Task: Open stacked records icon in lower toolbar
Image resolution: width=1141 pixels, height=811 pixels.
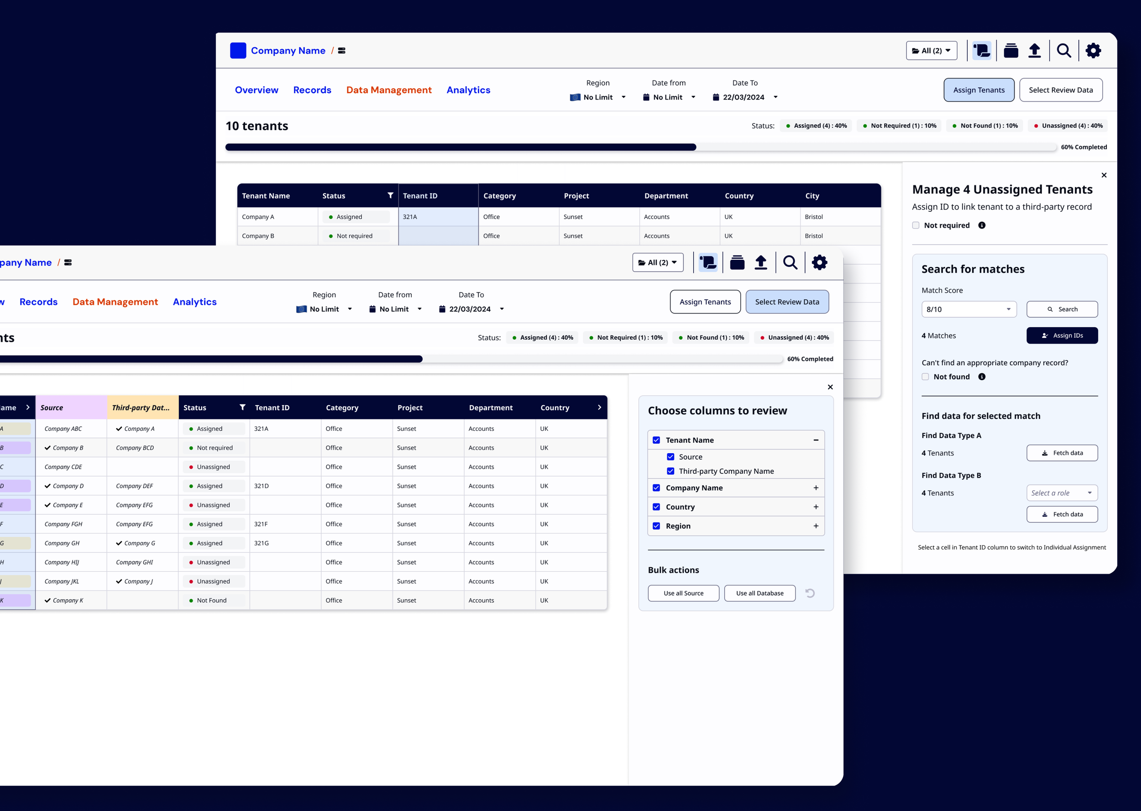Action: pyautogui.click(x=737, y=263)
